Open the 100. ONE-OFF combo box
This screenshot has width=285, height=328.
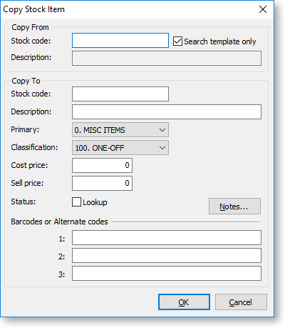[120, 148]
